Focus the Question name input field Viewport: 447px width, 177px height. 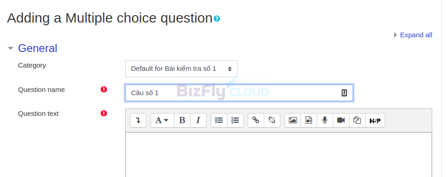click(239, 93)
